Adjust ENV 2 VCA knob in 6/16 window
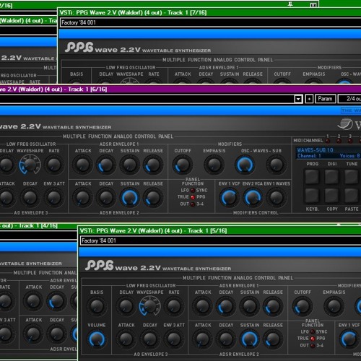 point(253,198)
